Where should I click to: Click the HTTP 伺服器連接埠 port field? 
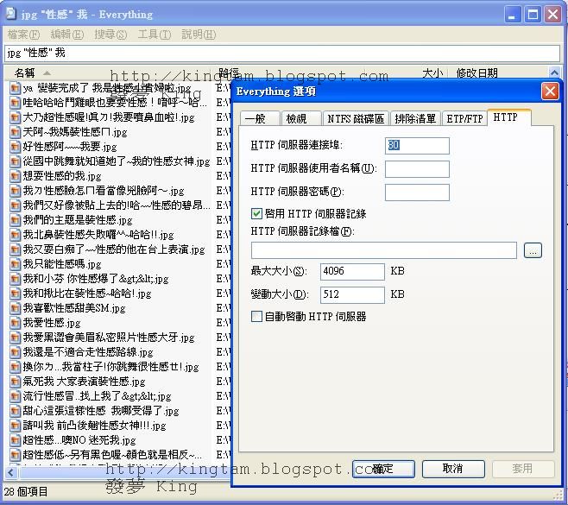click(x=417, y=145)
